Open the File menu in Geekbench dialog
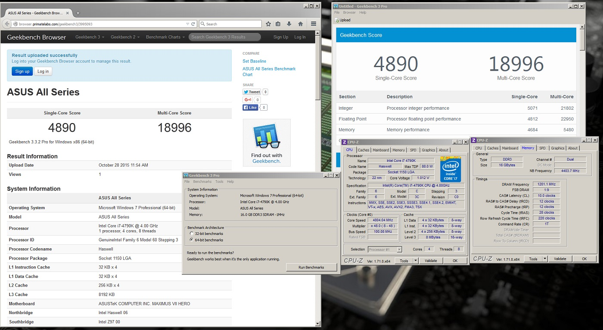This screenshot has width=603, height=330. pyautogui.click(x=187, y=182)
